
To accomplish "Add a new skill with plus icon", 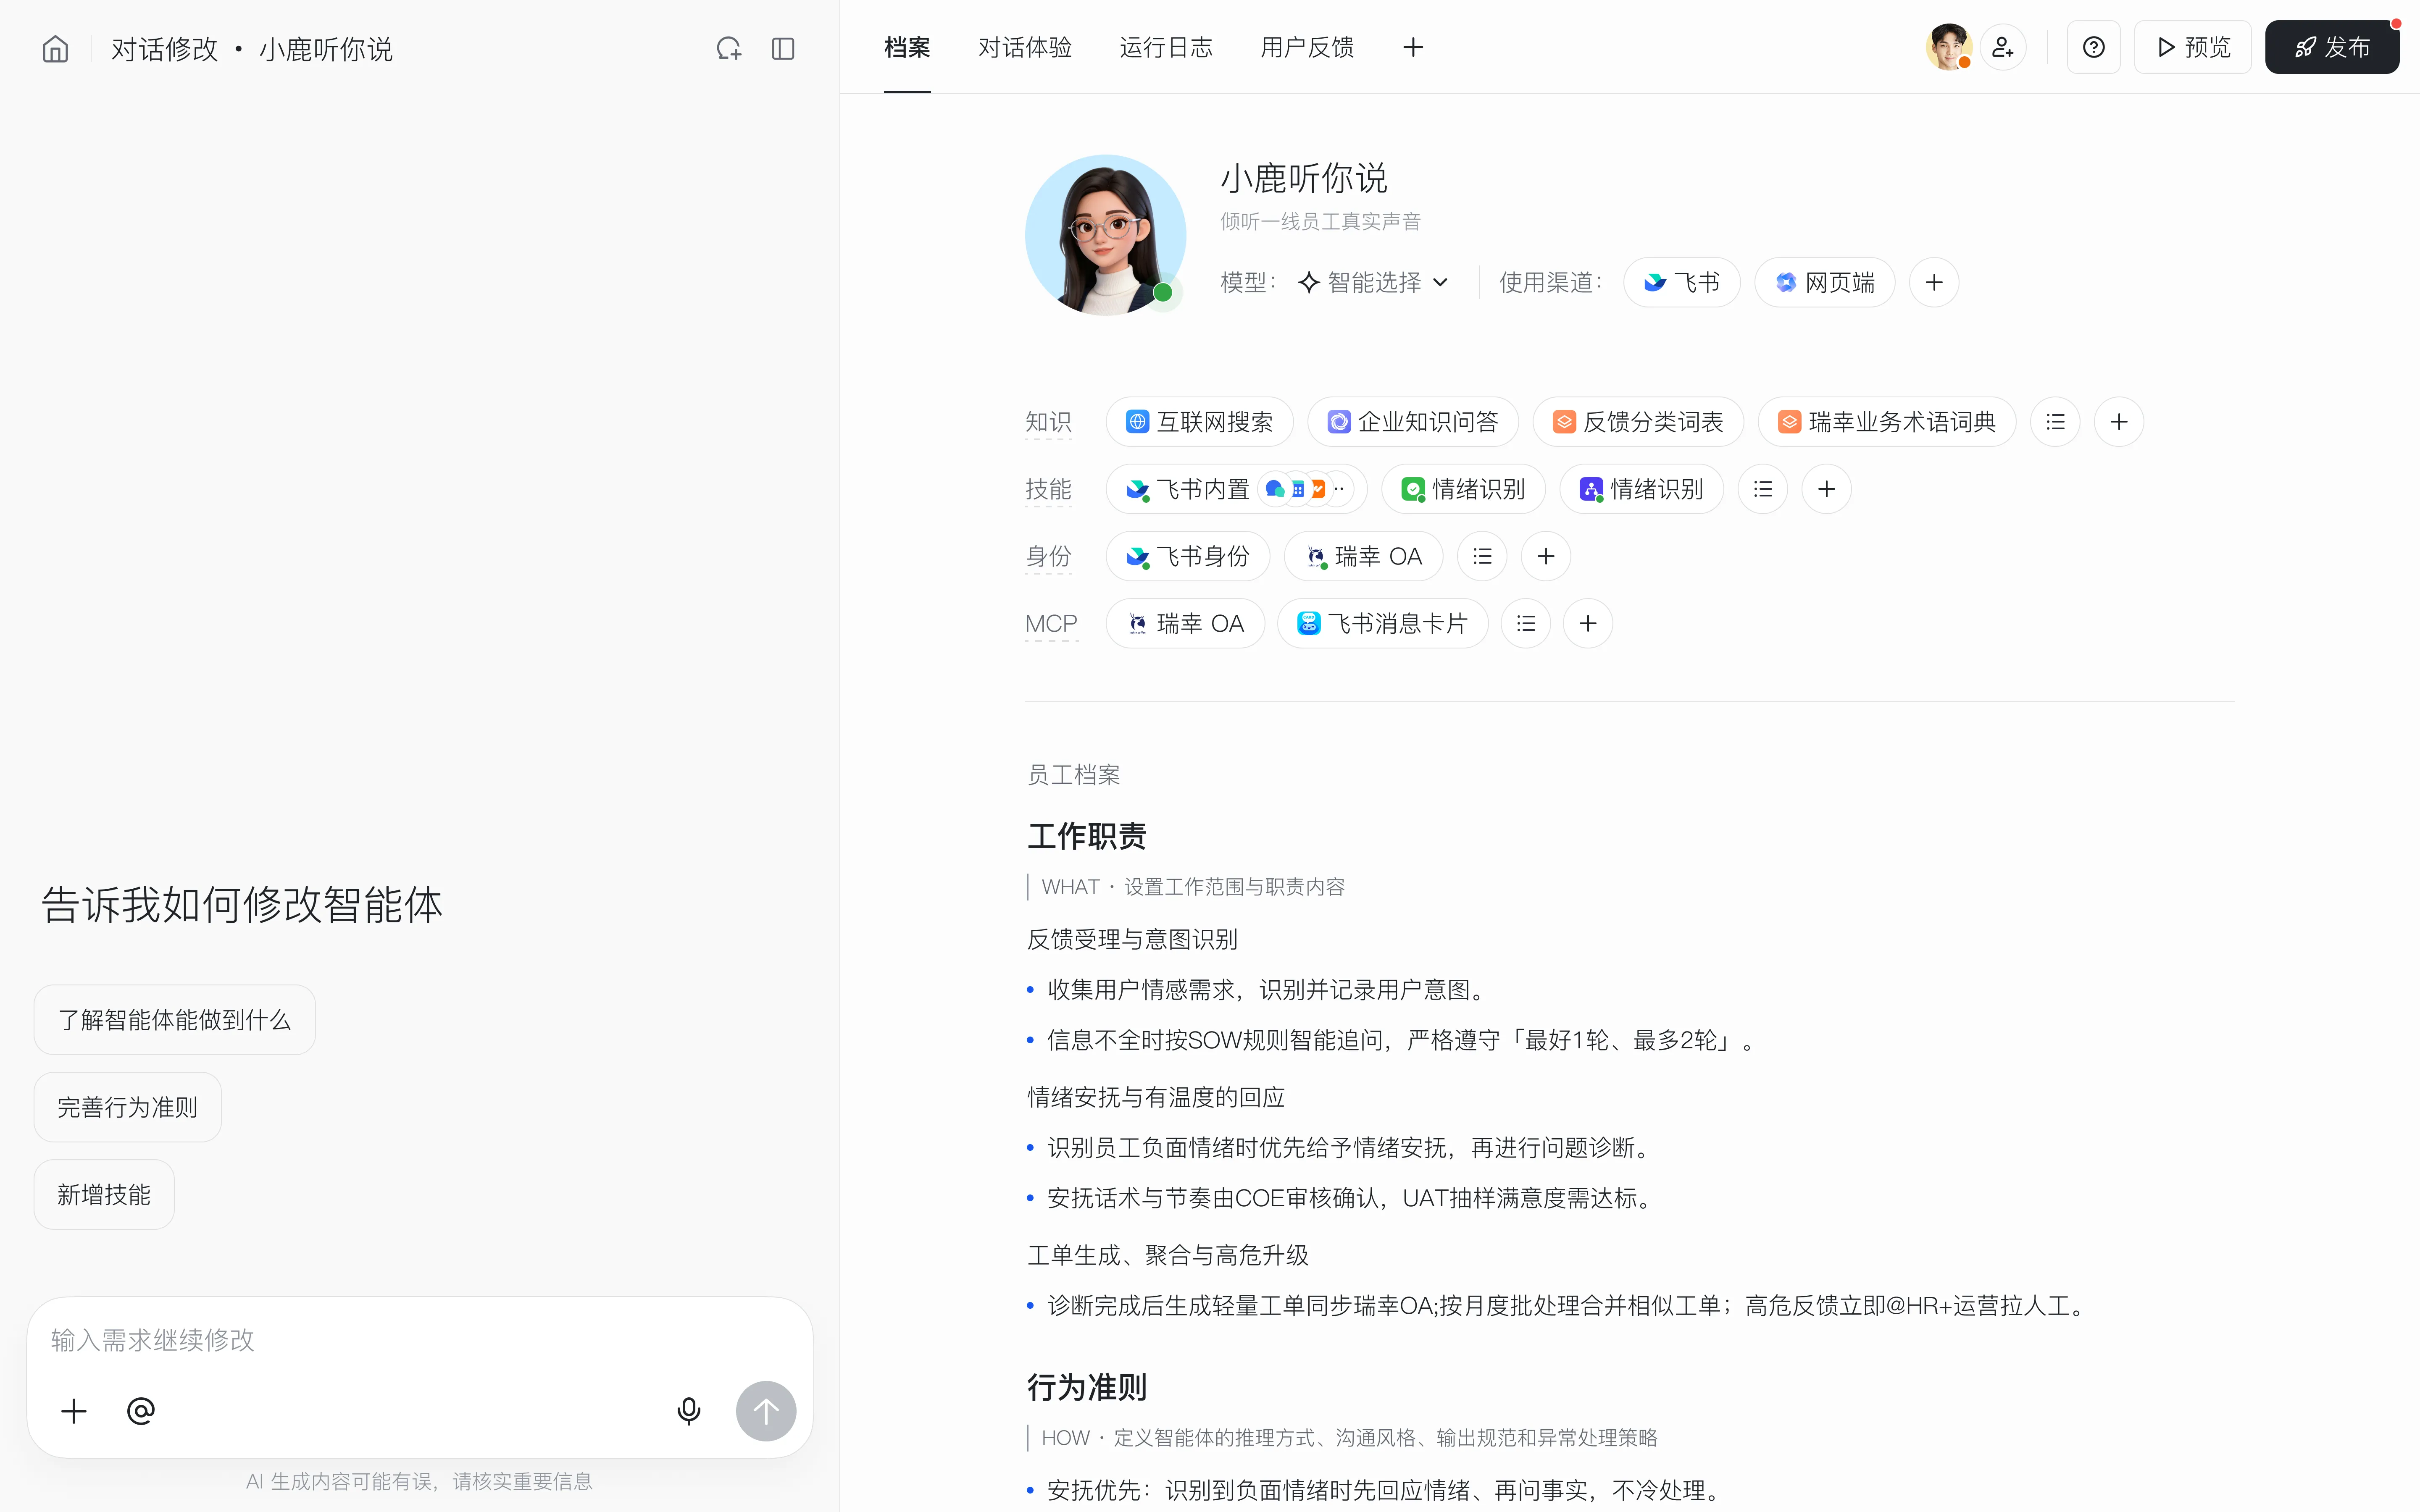I will (x=1827, y=489).
